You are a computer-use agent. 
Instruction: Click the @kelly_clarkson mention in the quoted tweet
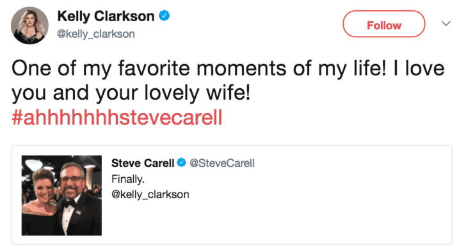point(150,194)
